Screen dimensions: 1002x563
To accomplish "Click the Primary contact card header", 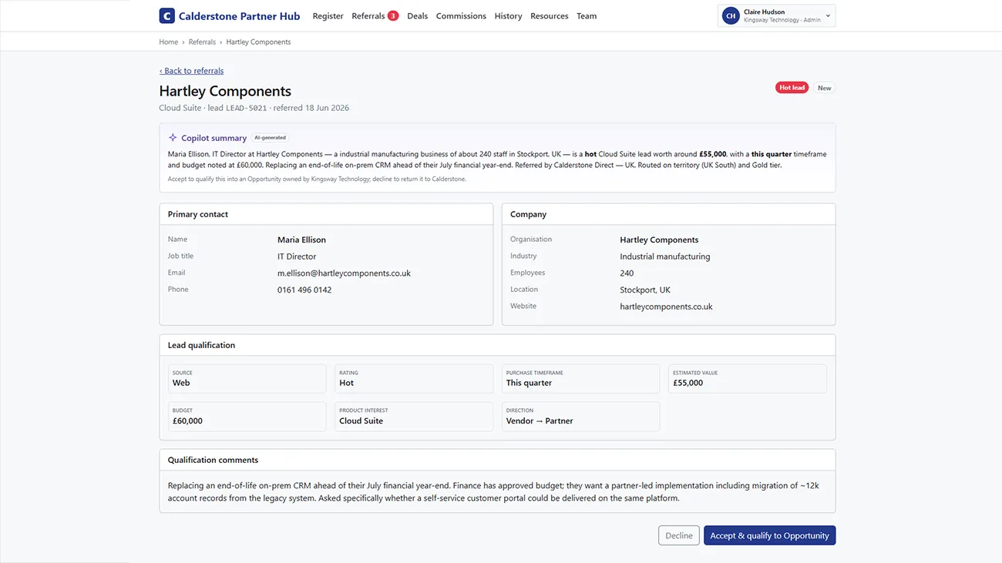I will click(198, 214).
